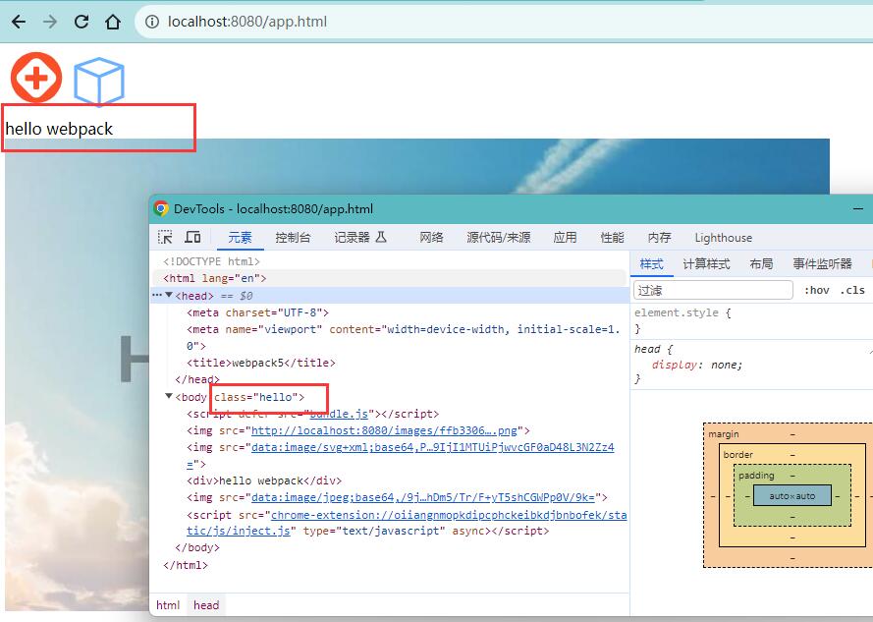Open the chrome-extension inject.js link
This screenshot has width=873, height=622.
tap(449, 515)
